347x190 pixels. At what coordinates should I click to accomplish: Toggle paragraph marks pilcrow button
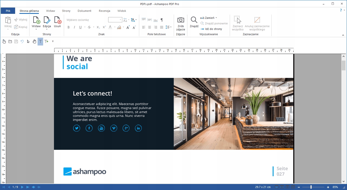(162, 20)
